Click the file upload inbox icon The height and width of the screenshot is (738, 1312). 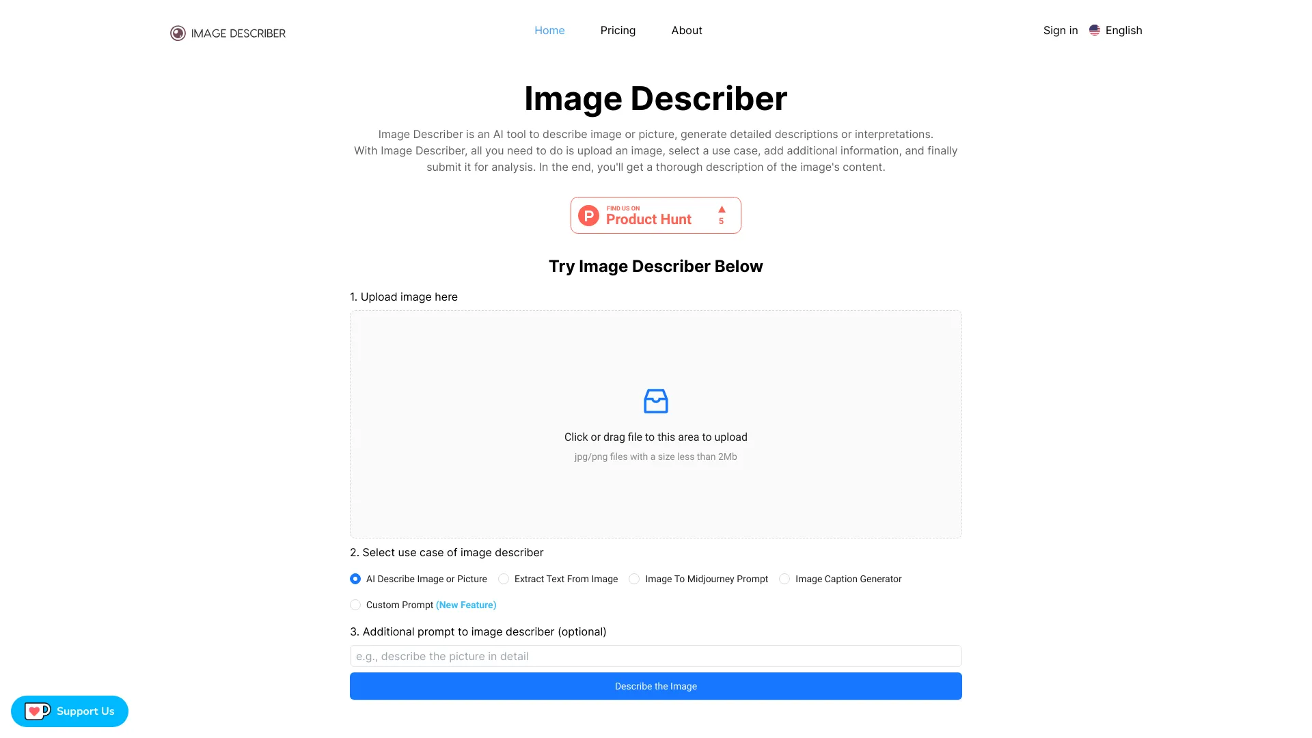point(656,401)
